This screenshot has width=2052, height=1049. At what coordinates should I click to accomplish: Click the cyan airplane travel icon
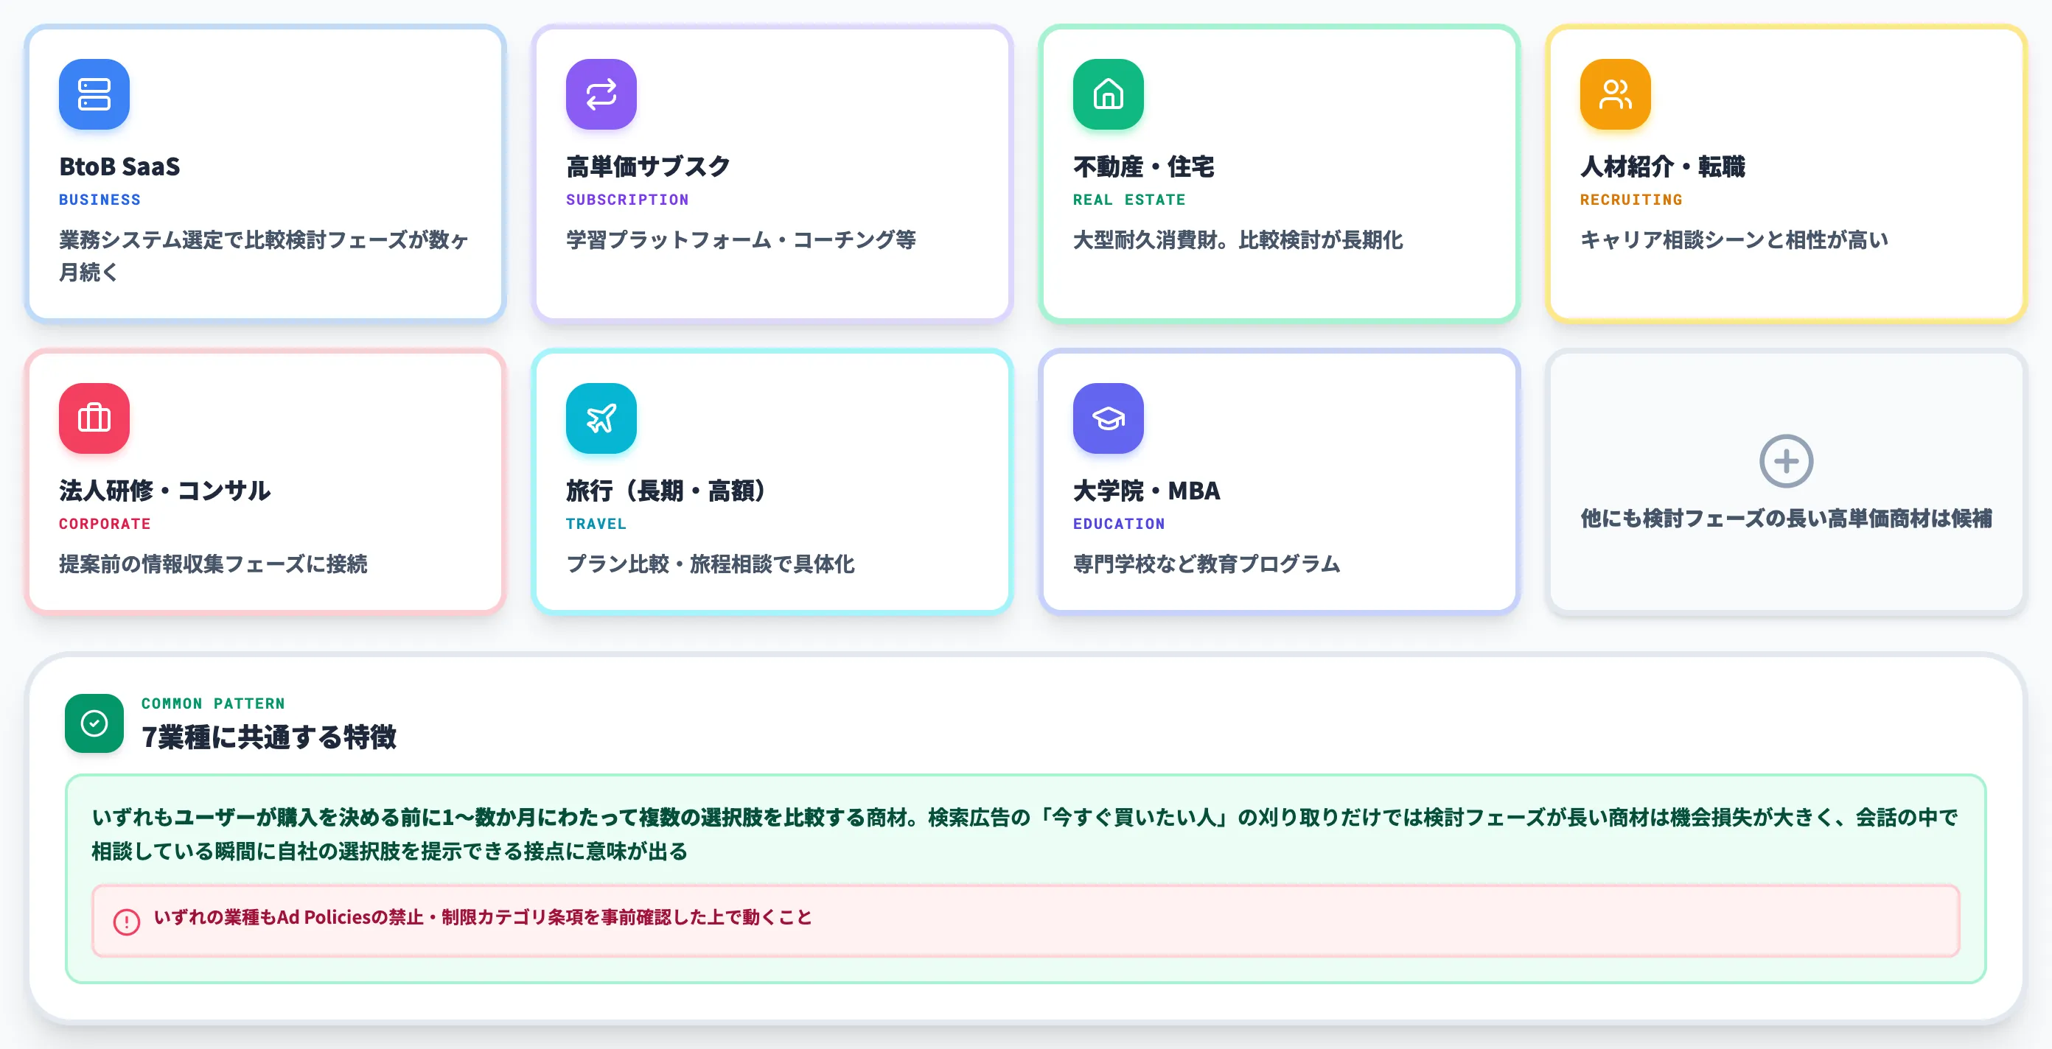coord(601,418)
